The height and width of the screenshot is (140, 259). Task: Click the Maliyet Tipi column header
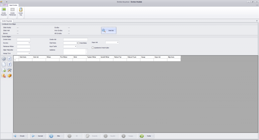pos(120,57)
